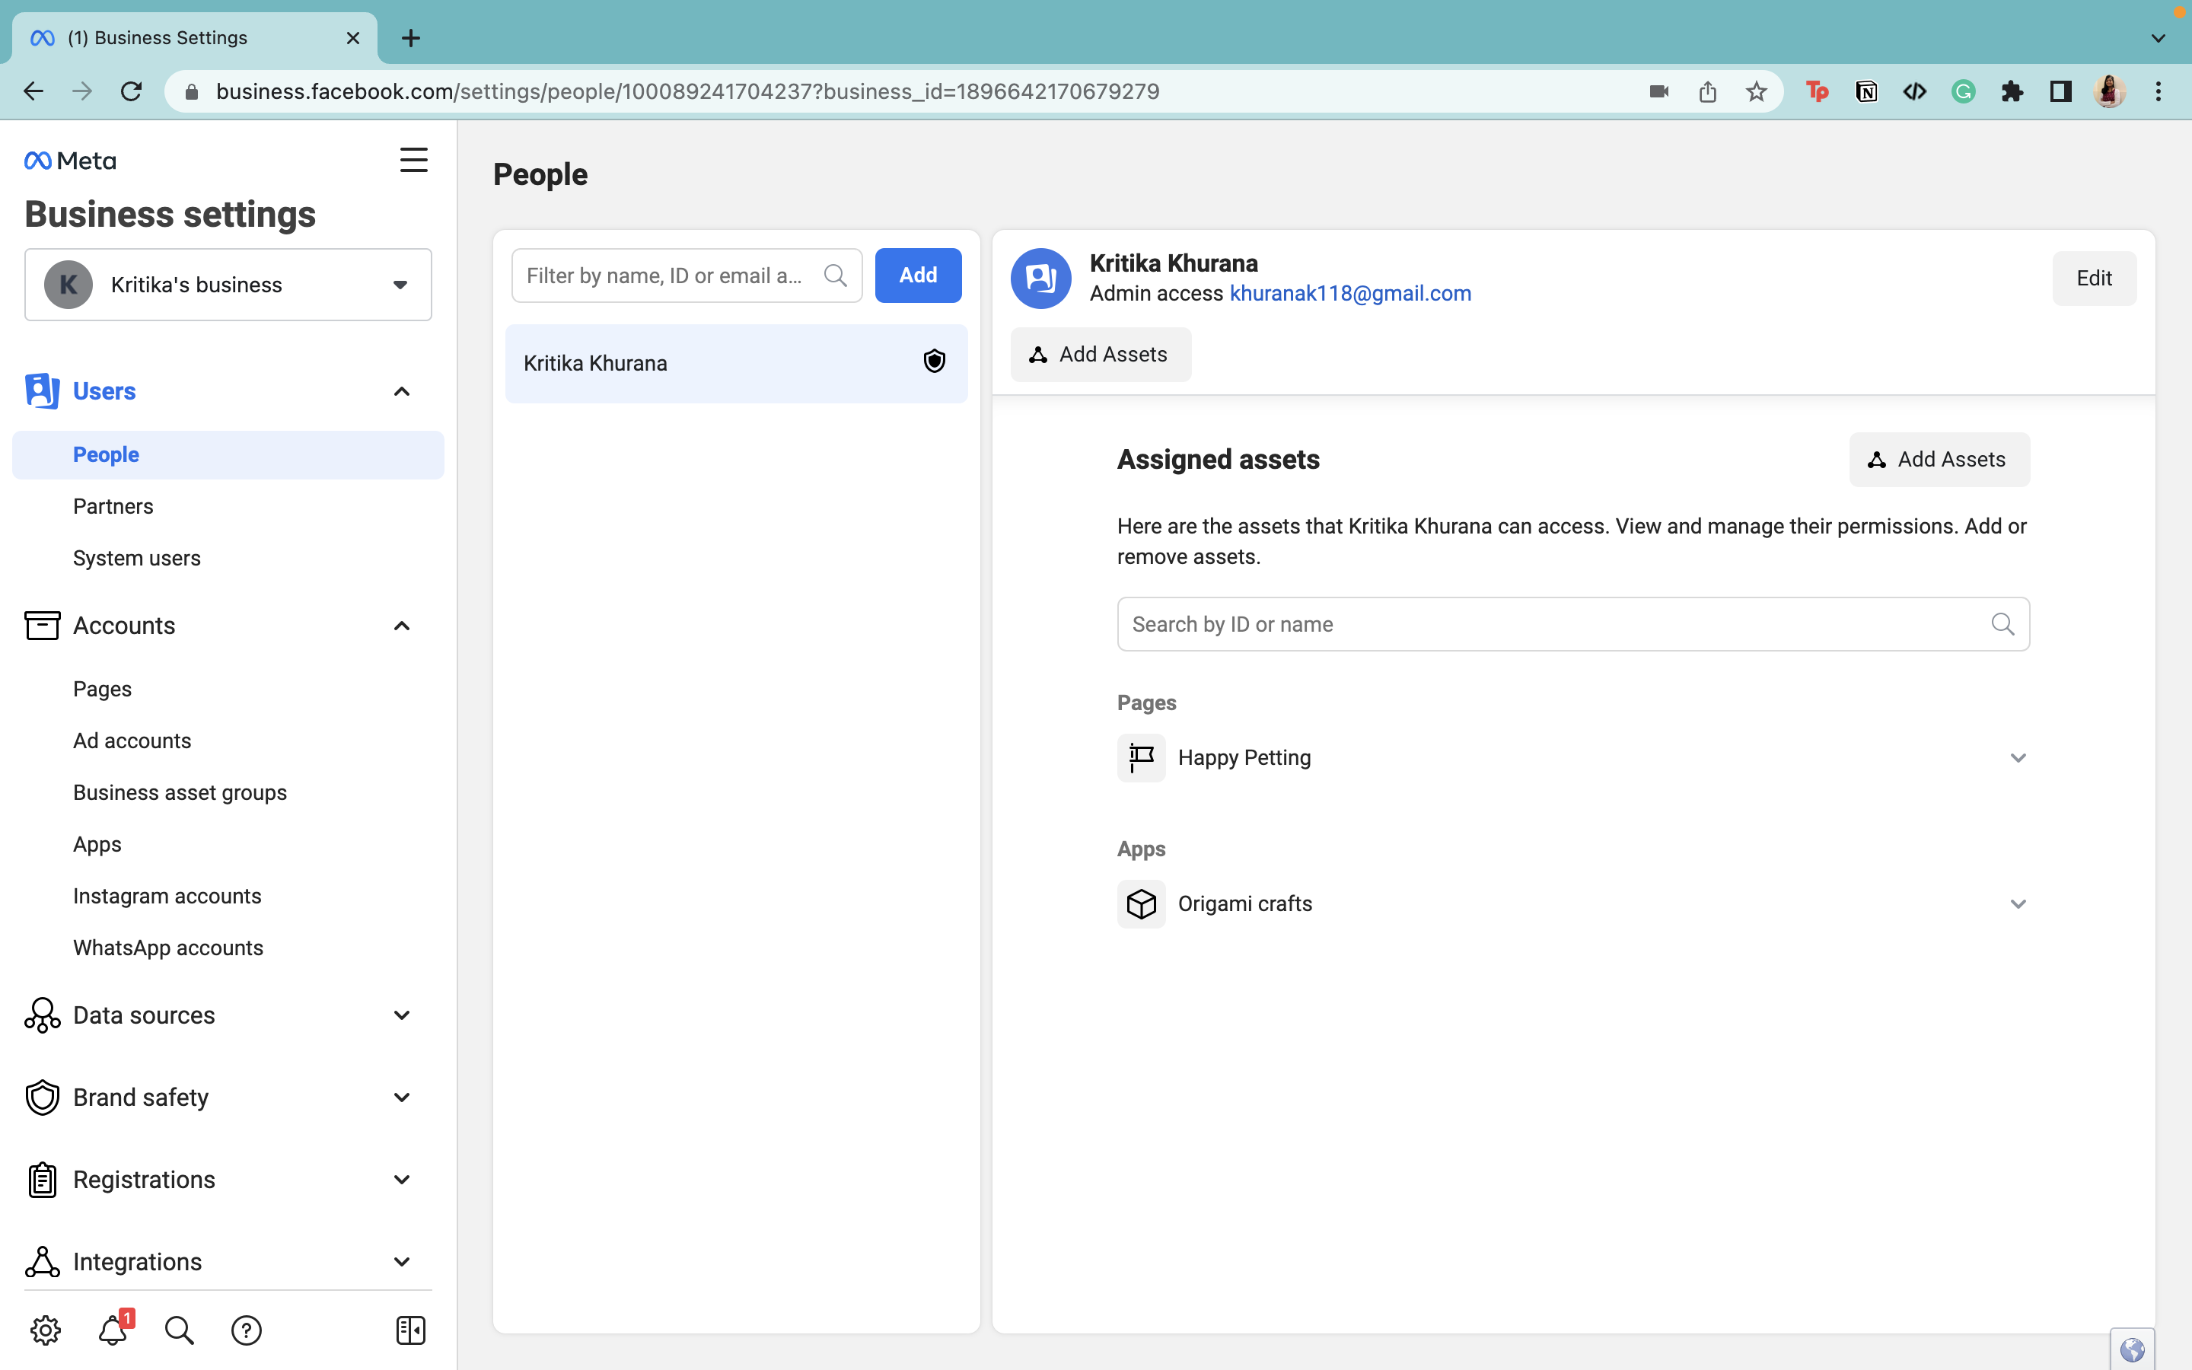Click the search icon in assets search field
Image resolution: width=2192 pixels, height=1370 pixels.
(x=2002, y=624)
